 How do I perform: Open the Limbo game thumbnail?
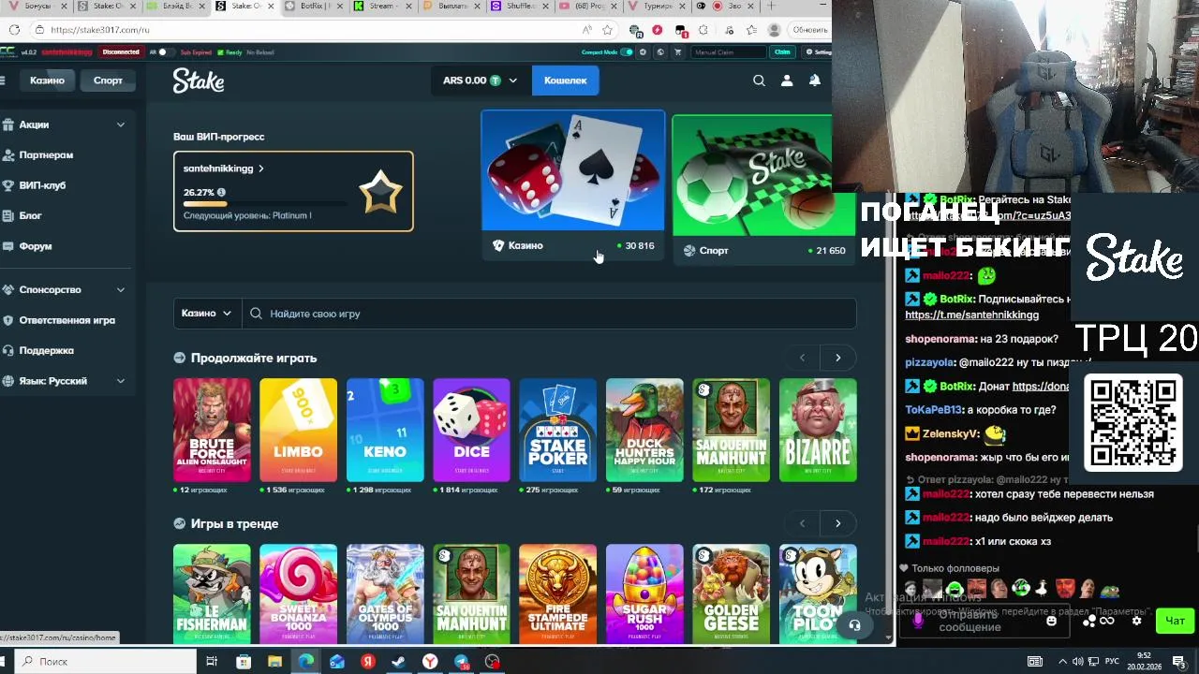[x=298, y=430]
